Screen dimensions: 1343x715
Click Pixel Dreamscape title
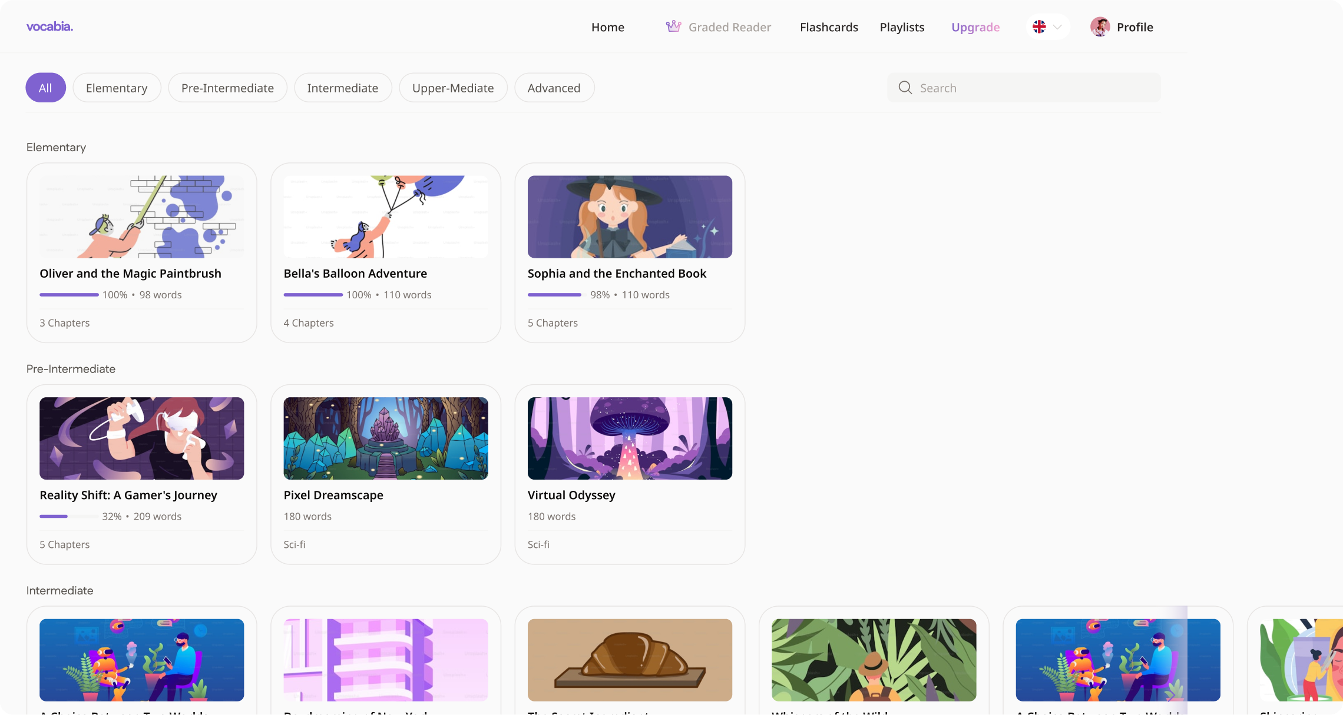pos(333,495)
